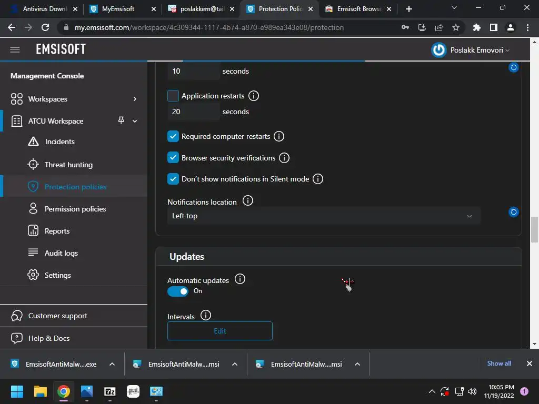This screenshot has height=404, width=539.
Task: Show info for Intervals
Action: [206, 315]
